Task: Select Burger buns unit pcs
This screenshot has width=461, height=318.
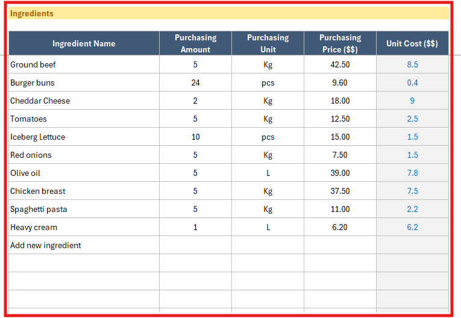Action: tap(268, 83)
